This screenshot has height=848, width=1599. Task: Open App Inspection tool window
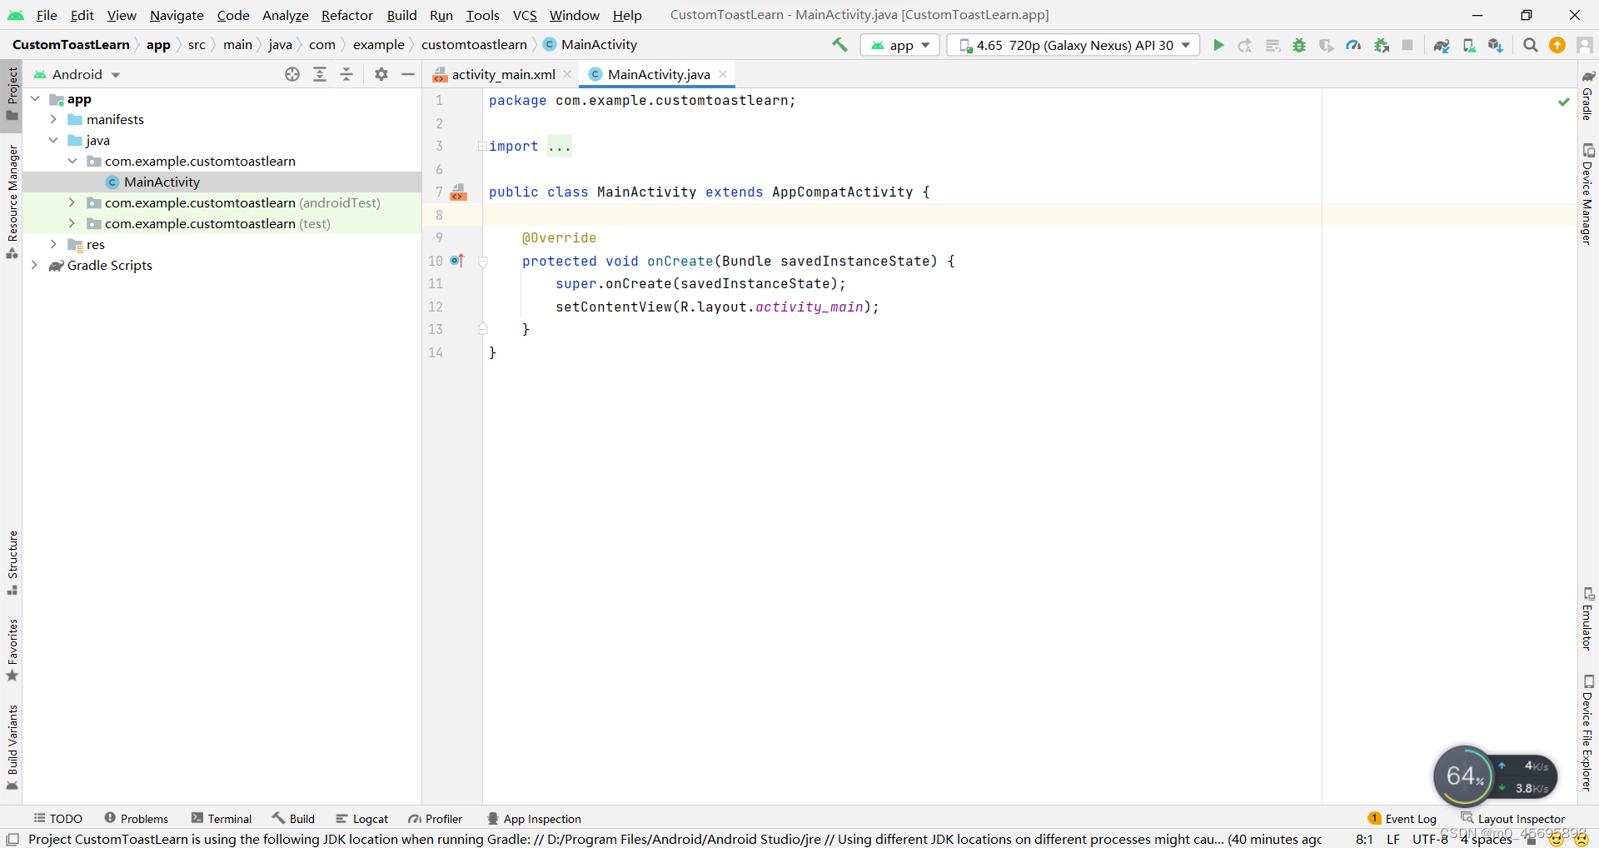[x=534, y=819]
